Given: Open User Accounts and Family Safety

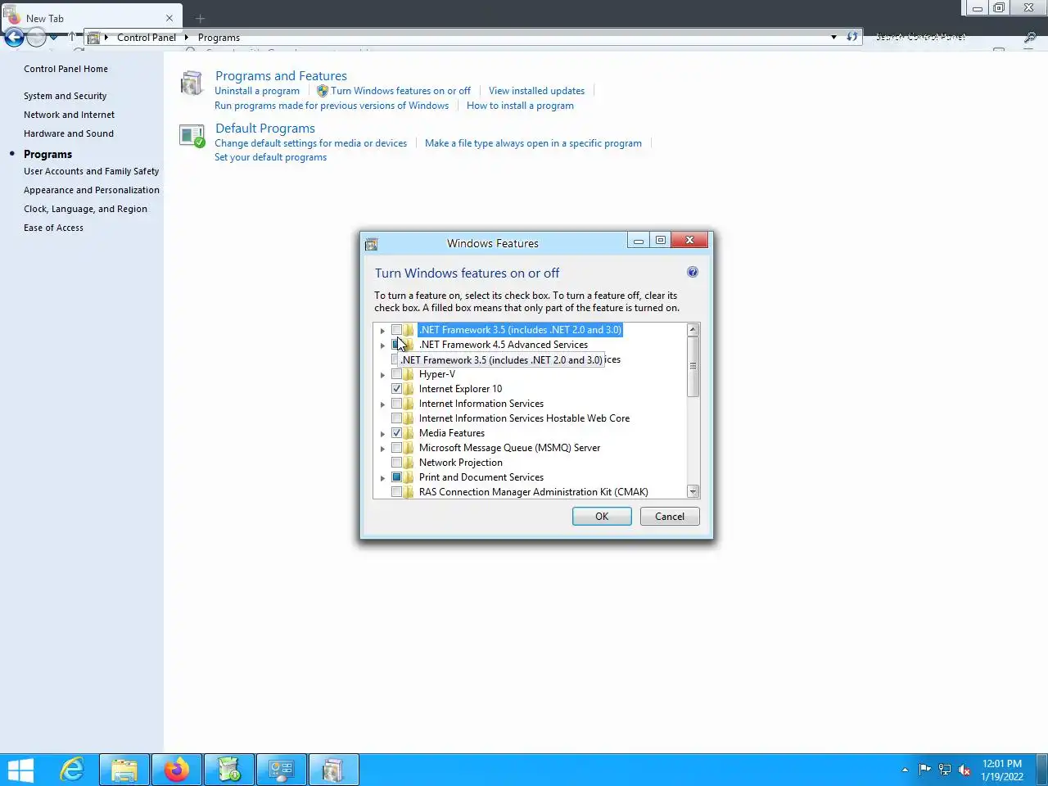Looking at the screenshot, I should tap(91, 171).
